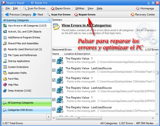Select the 'Deep Analysis (1316)' category text
Viewport: 160px width, 126px height.
pyautogui.click(x=20, y=91)
